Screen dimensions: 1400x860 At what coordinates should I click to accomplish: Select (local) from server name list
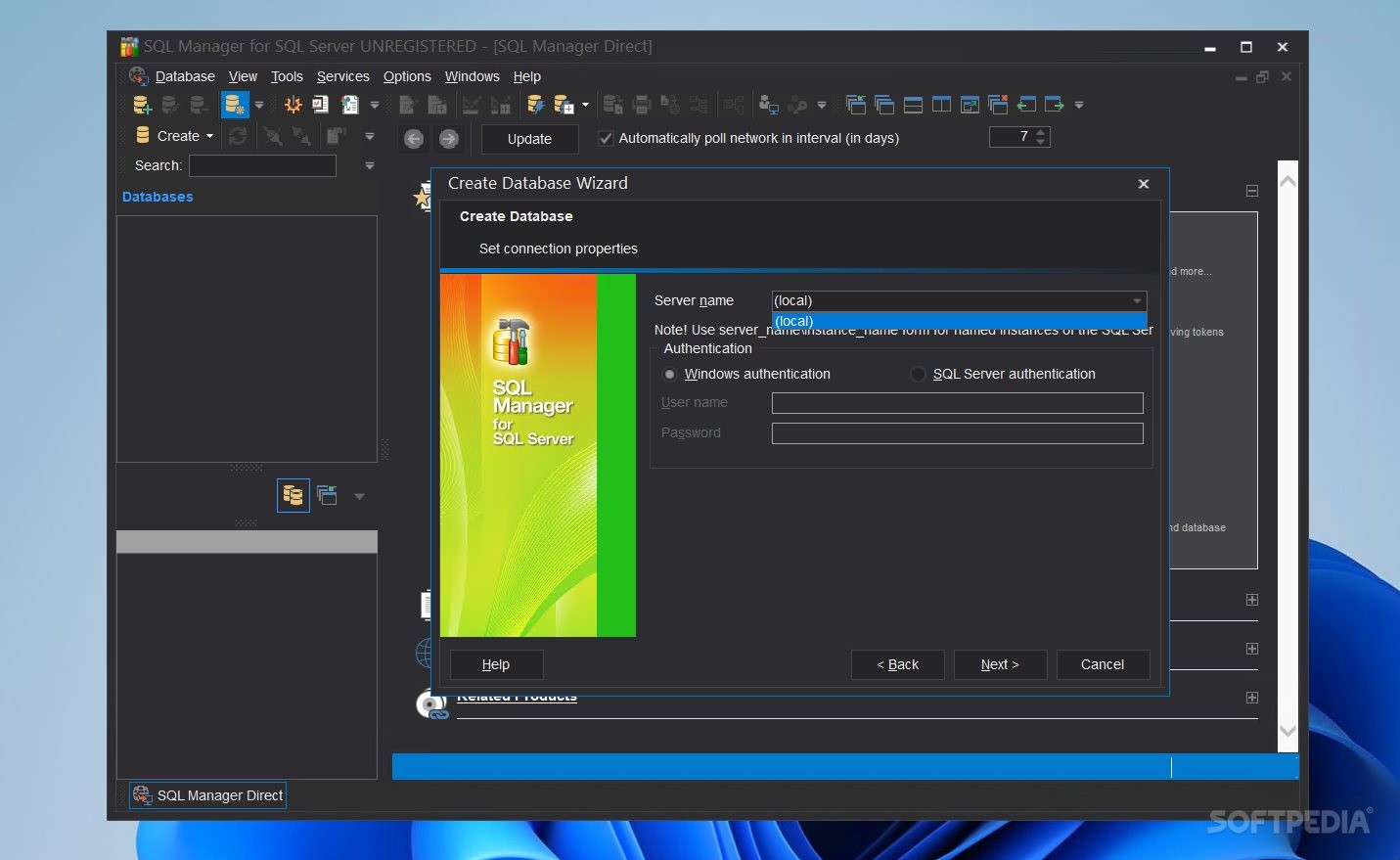pyautogui.click(x=959, y=321)
